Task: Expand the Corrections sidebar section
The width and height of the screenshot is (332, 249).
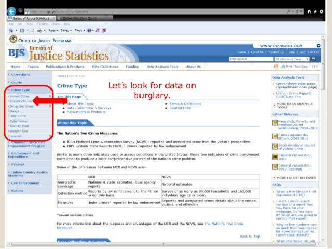Action: (x=20, y=75)
